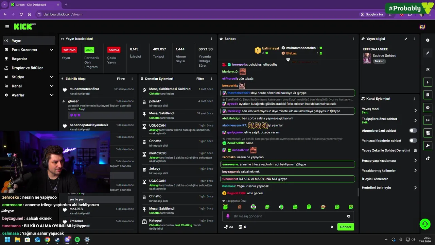Click the Turkish language tag
435x245 pixels.
(379, 61)
